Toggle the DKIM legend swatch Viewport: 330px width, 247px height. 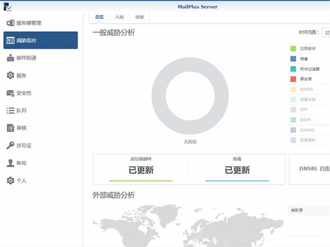pyautogui.click(x=293, y=120)
